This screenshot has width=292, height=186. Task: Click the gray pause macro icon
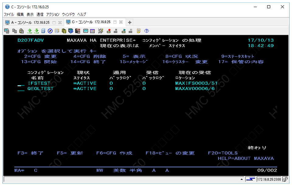pyautogui.click(x=130, y=31)
